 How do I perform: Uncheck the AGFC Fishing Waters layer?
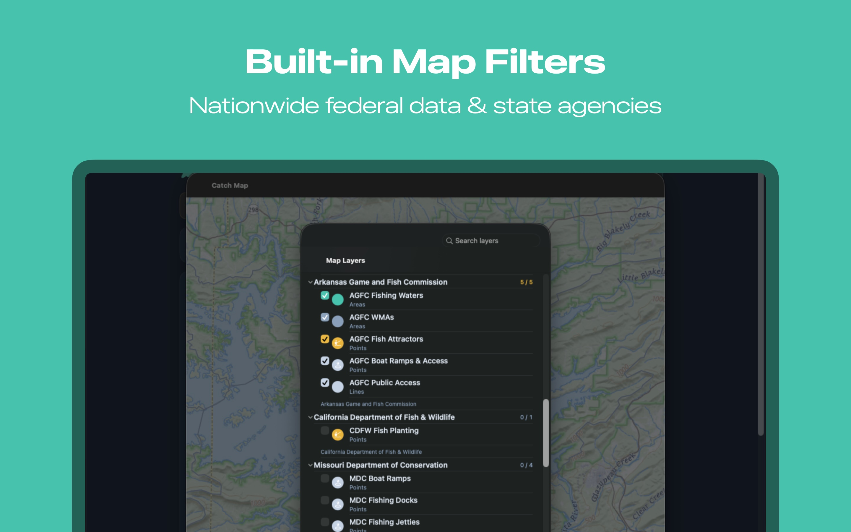(325, 295)
